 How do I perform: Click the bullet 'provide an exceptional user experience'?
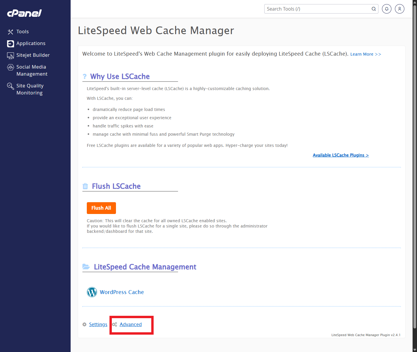pos(132,118)
